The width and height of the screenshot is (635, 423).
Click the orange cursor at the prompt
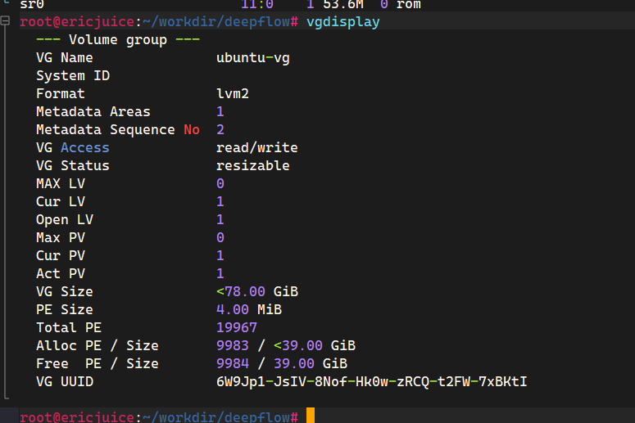(x=311, y=416)
